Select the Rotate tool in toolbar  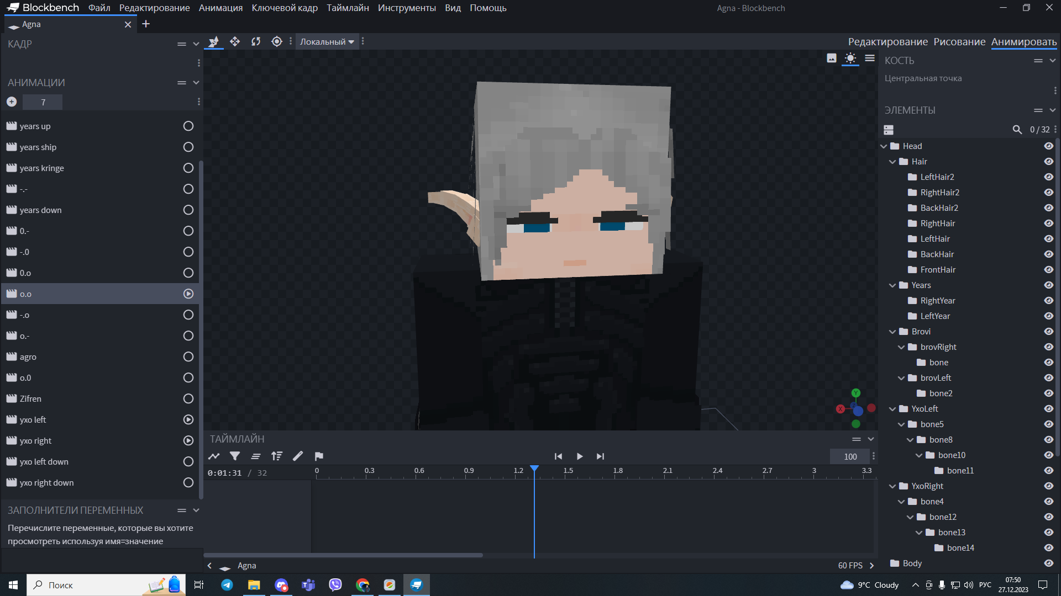click(x=256, y=41)
